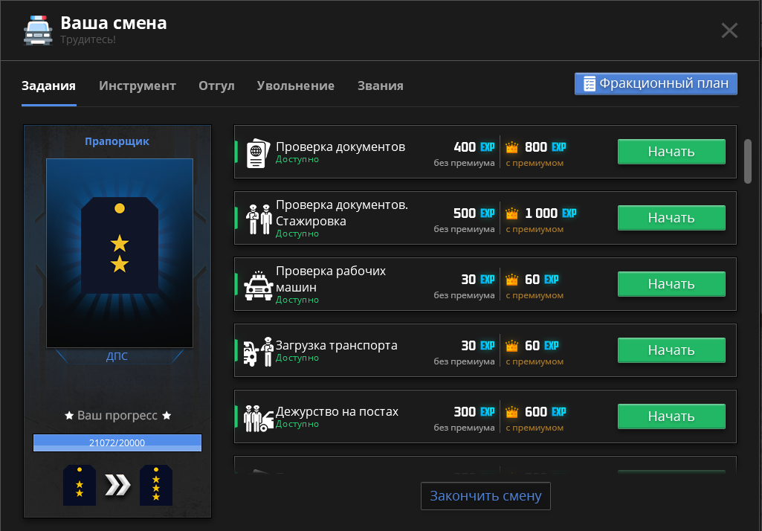Click the Проверка документов task title

(x=340, y=147)
